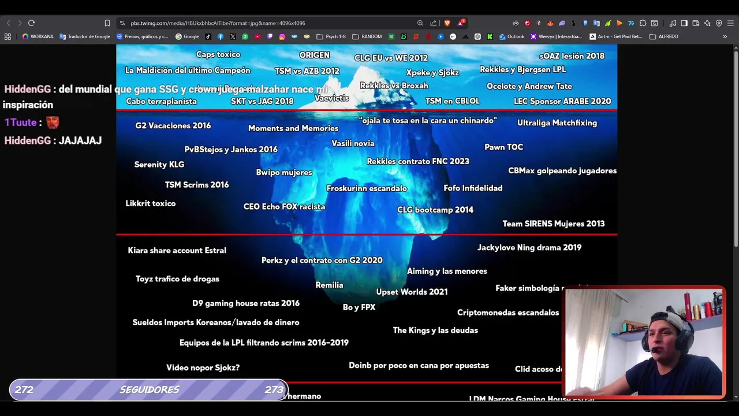Open Leo AI sparkle icon
The width and height of the screenshot is (739, 416).
point(707,23)
